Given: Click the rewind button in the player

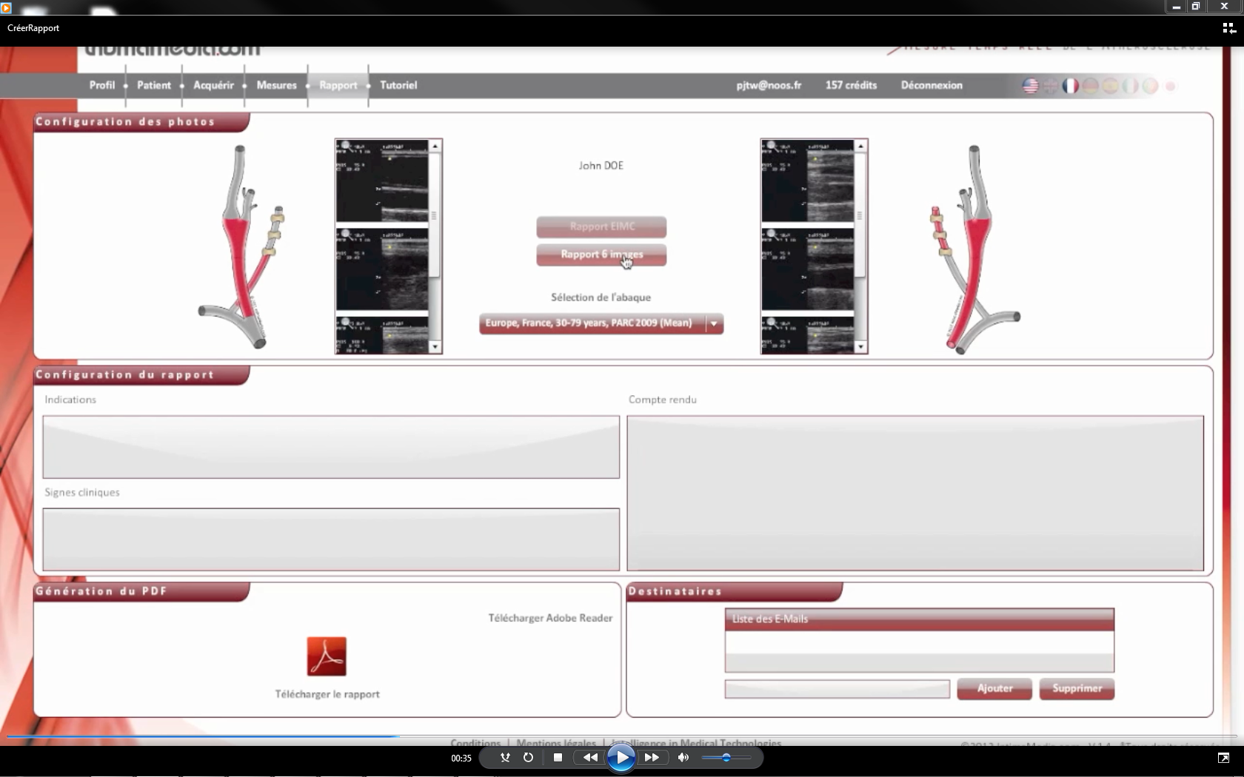Looking at the screenshot, I should (589, 758).
